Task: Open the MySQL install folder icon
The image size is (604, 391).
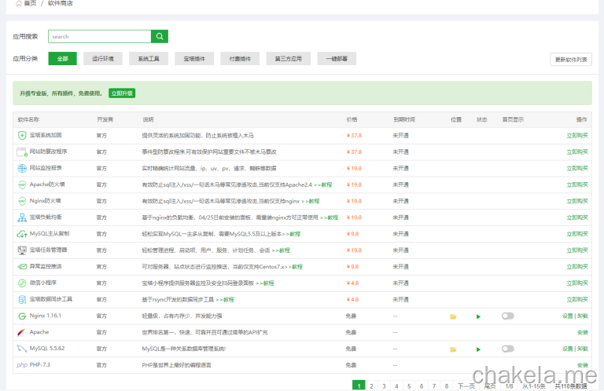Action: tap(453, 349)
